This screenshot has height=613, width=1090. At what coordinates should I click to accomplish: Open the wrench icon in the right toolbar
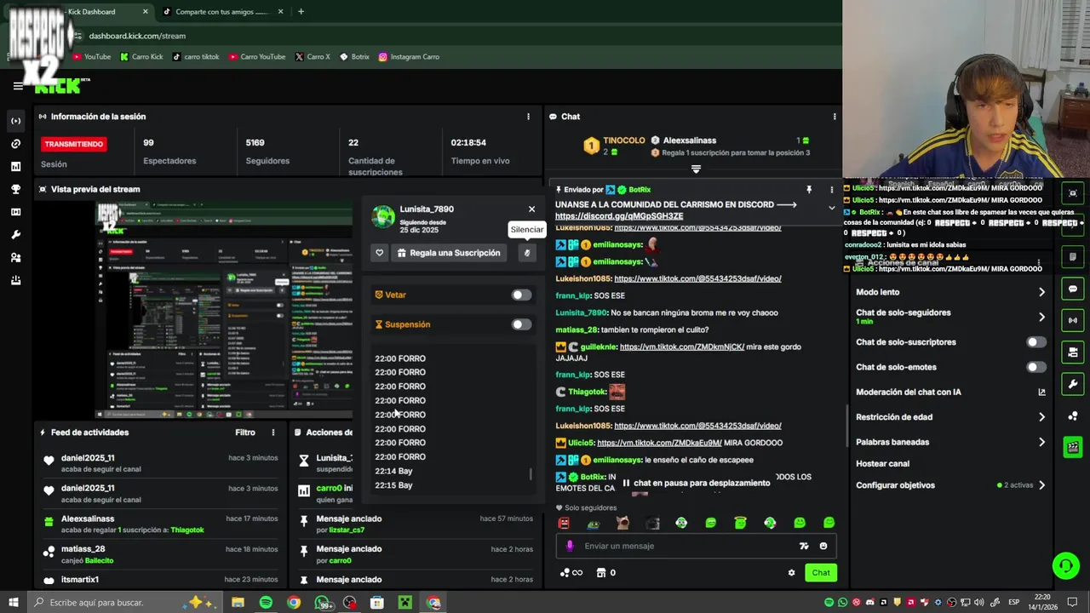[x=1073, y=384]
